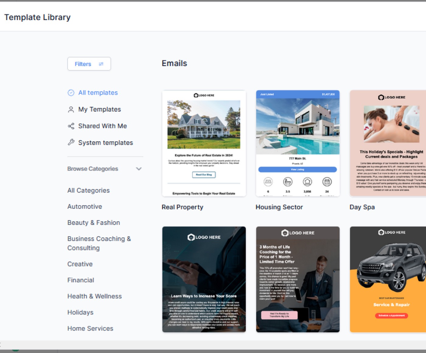
Task: Click the Template Library page title
Action: (37, 17)
